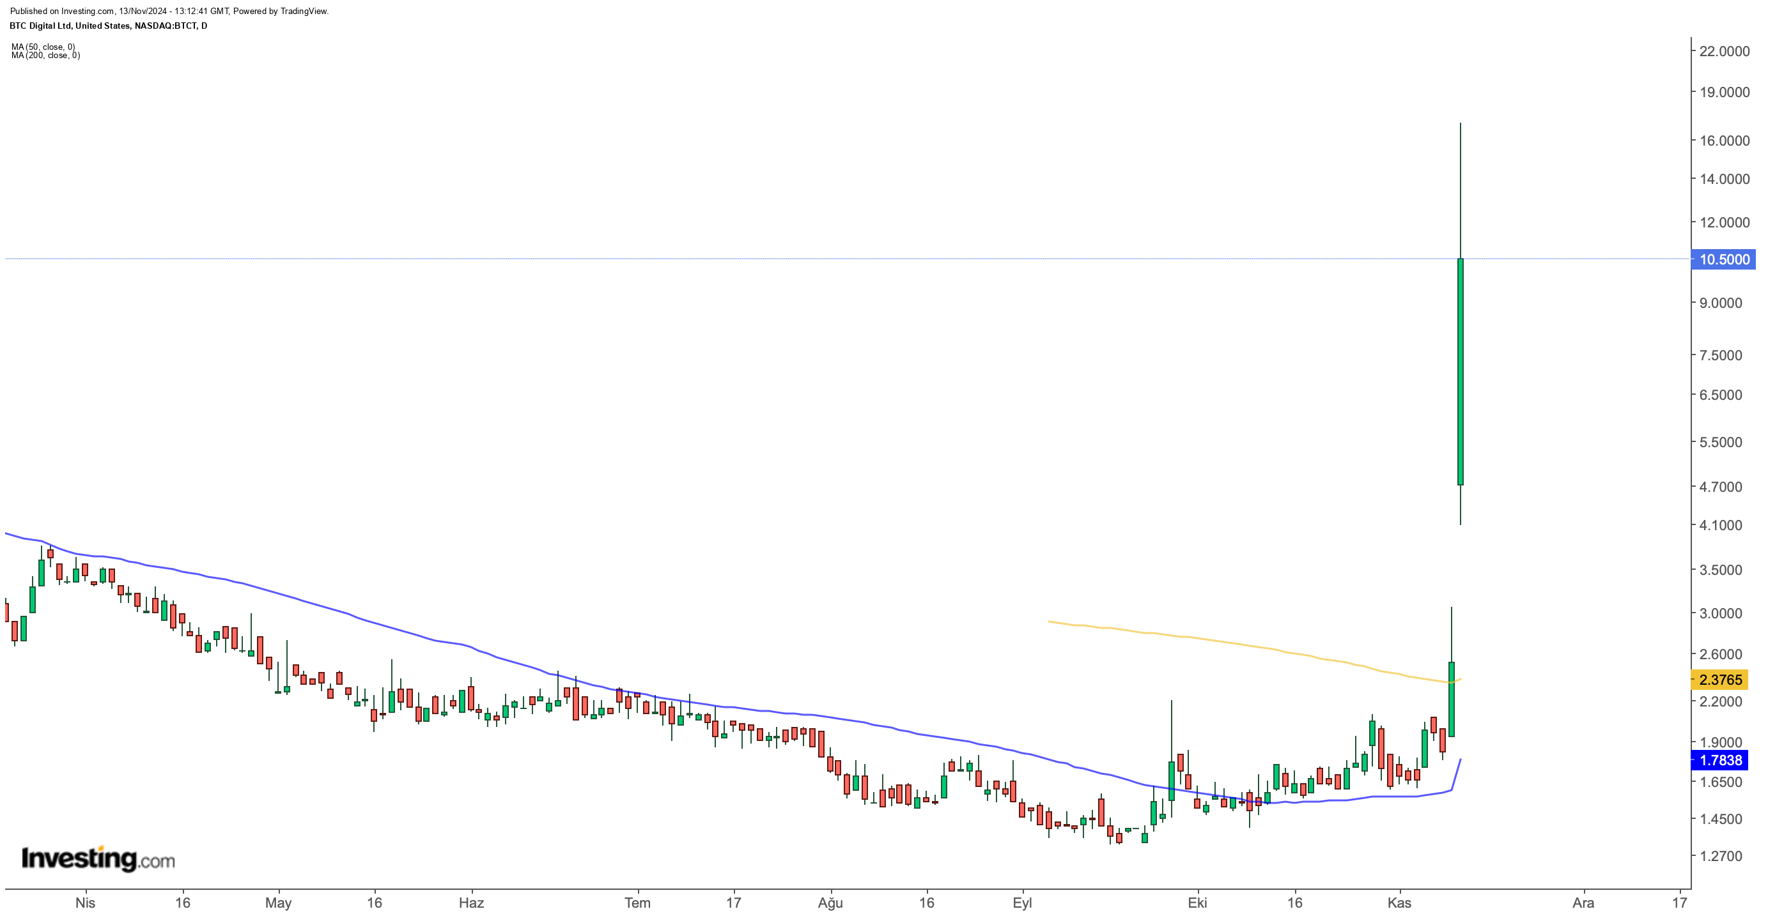This screenshot has width=1768, height=916.
Task: Click the Published on Investing.com header text
Action: (169, 11)
